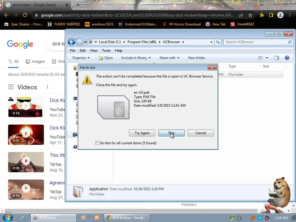This screenshot has height=222, width=296.
Task: Open Chrome extensions puzzle icon
Action: tap(262, 15)
